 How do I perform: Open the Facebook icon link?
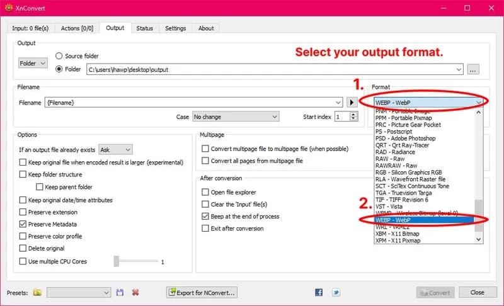tap(319, 292)
